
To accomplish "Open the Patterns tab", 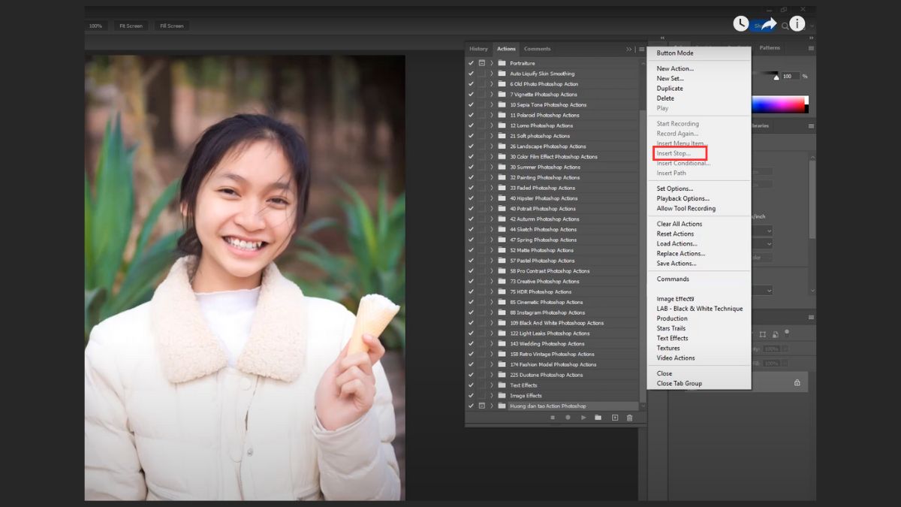I will [x=770, y=48].
